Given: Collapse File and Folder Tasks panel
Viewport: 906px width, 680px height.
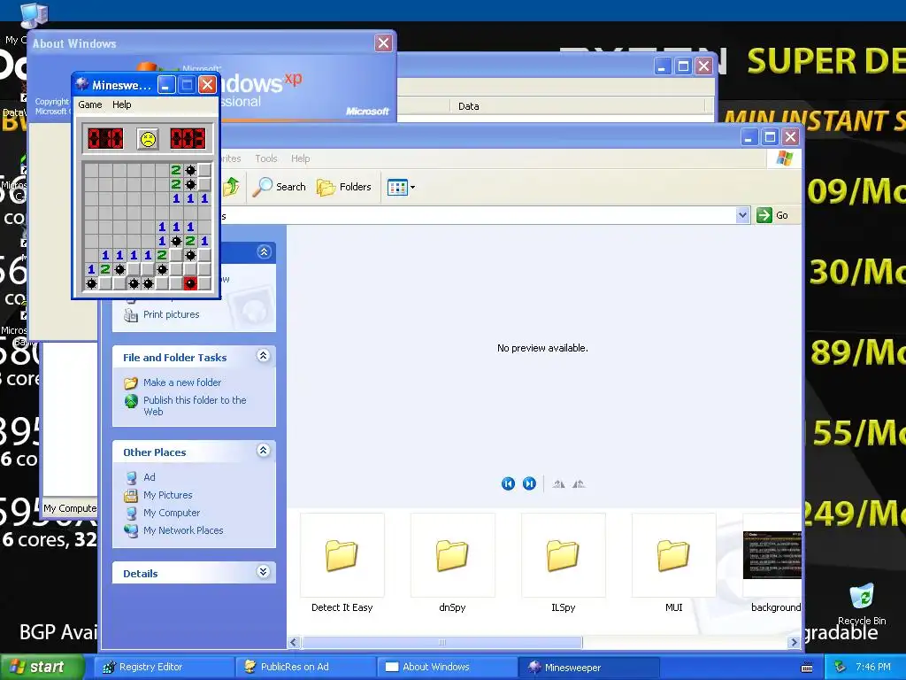Looking at the screenshot, I should (264, 356).
